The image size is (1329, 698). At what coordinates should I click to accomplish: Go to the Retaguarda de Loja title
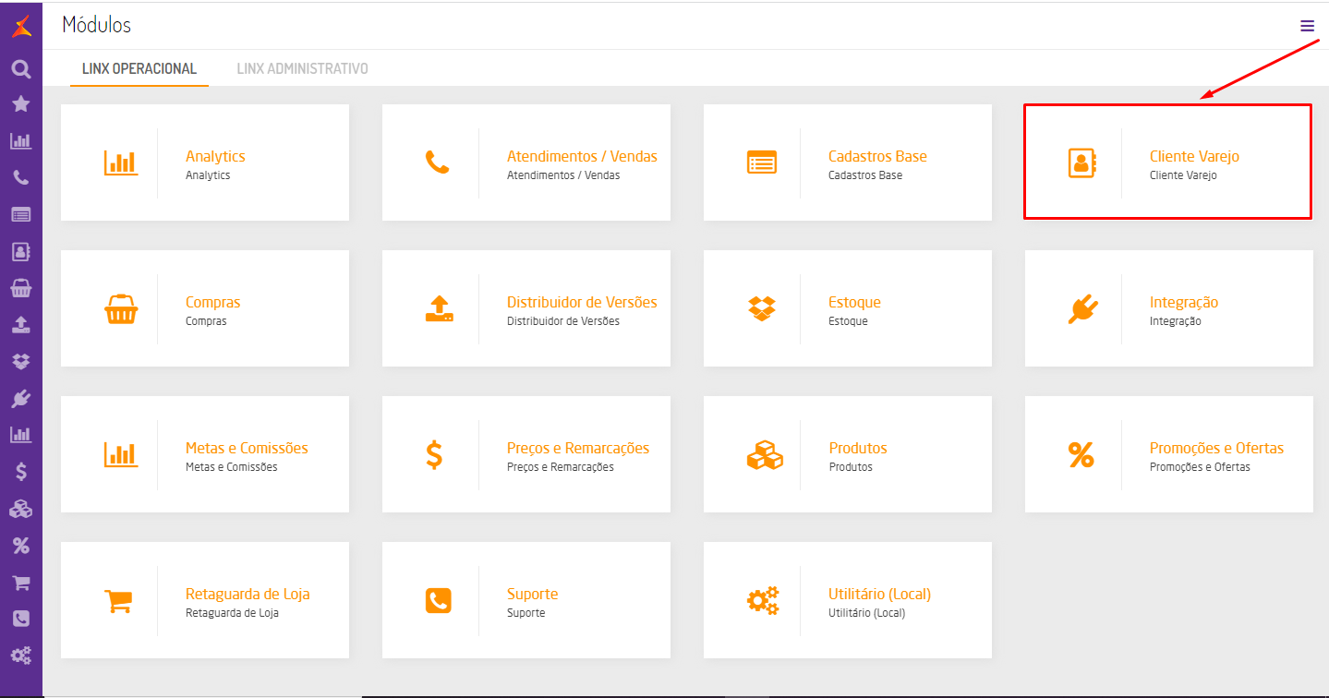click(x=248, y=594)
